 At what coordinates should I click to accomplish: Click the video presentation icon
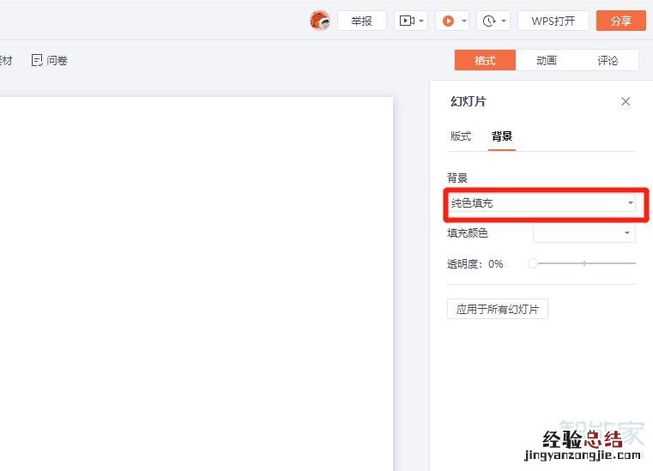click(x=405, y=21)
